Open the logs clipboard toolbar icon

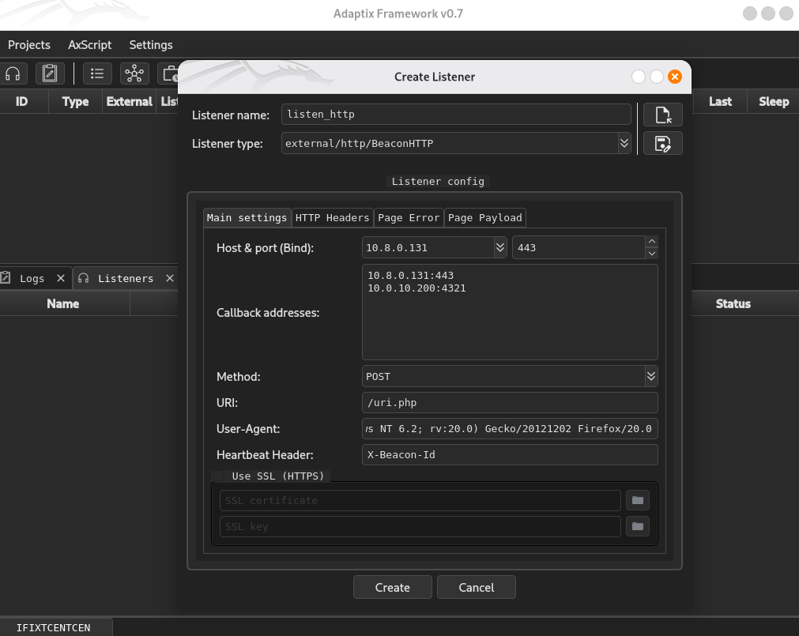point(50,73)
